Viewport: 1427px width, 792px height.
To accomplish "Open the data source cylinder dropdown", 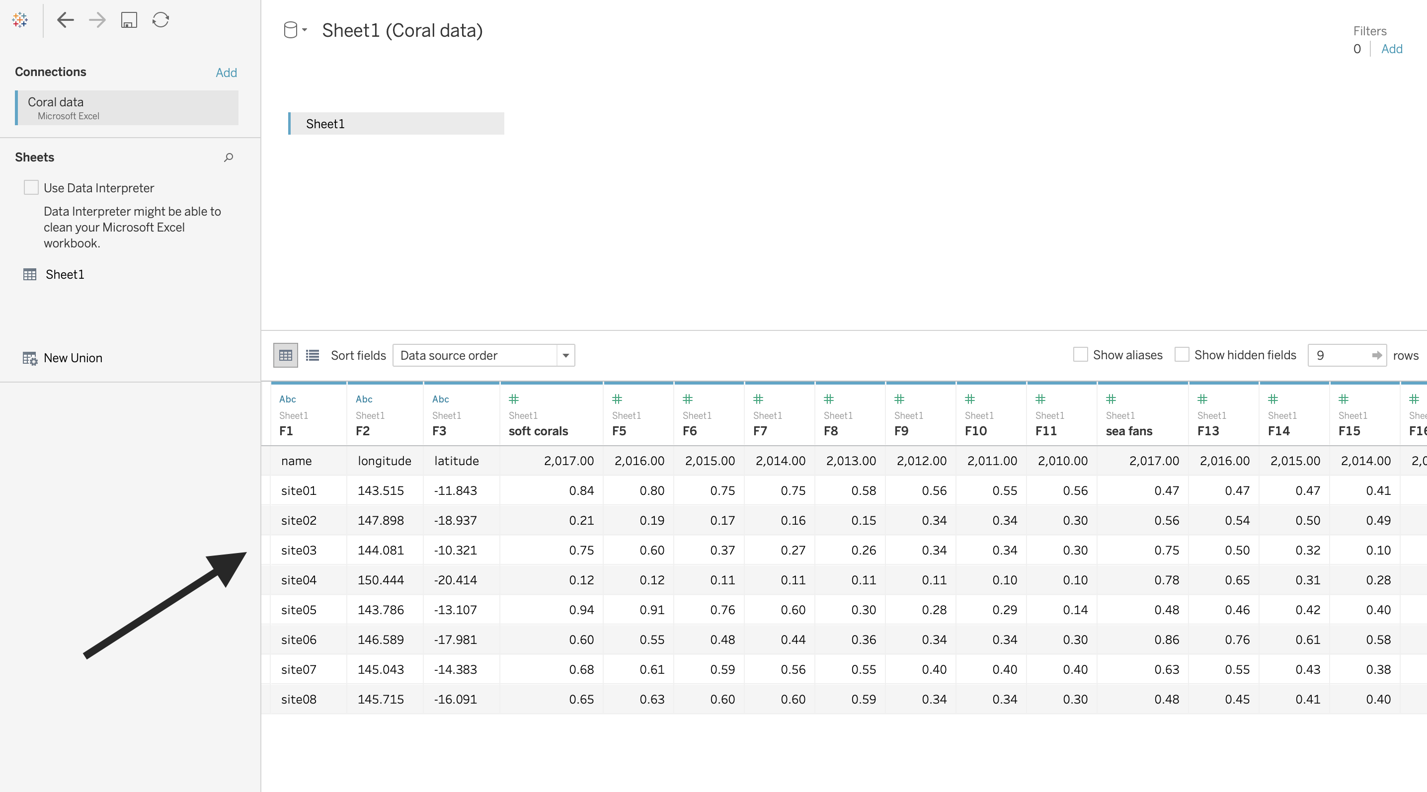I will coord(295,30).
